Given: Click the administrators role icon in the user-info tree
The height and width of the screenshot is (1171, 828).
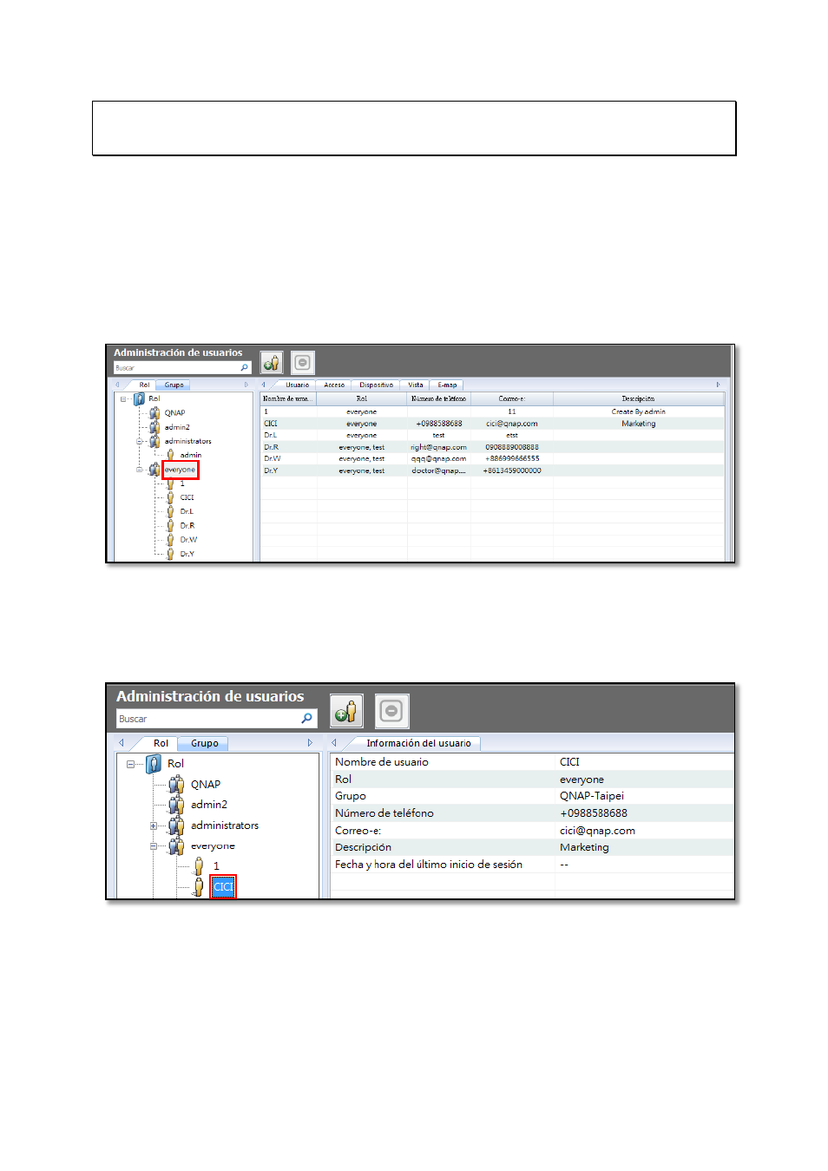Looking at the screenshot, I should point(176,826).
